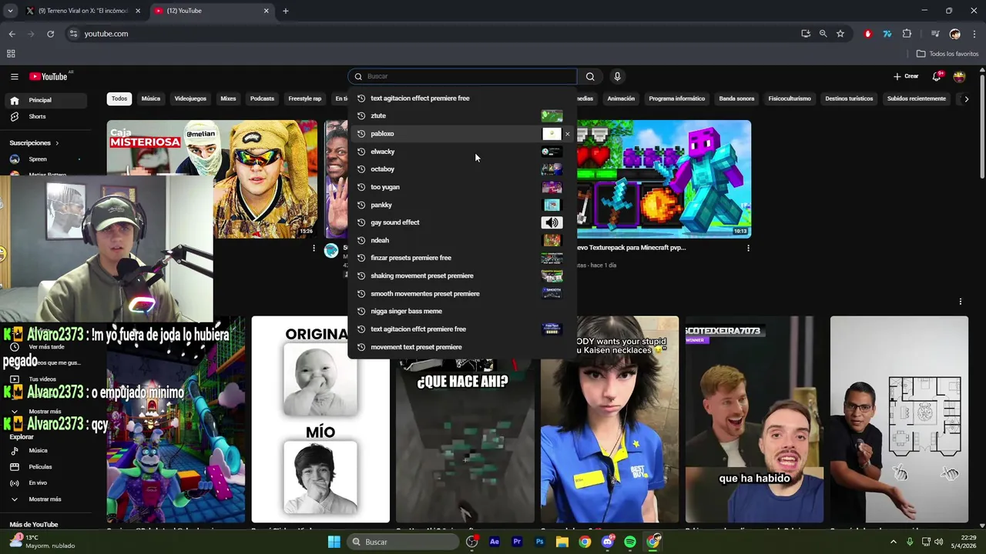The height and width of the screenshot is (554, 986).
Task: Click the youtube.com address bar
Action: click(431, 34)
